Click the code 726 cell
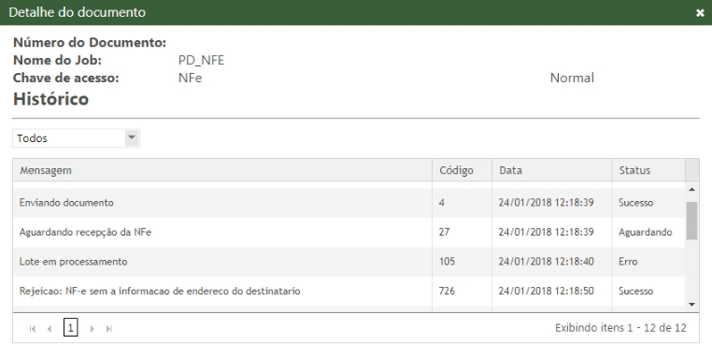 coord(462,291)
